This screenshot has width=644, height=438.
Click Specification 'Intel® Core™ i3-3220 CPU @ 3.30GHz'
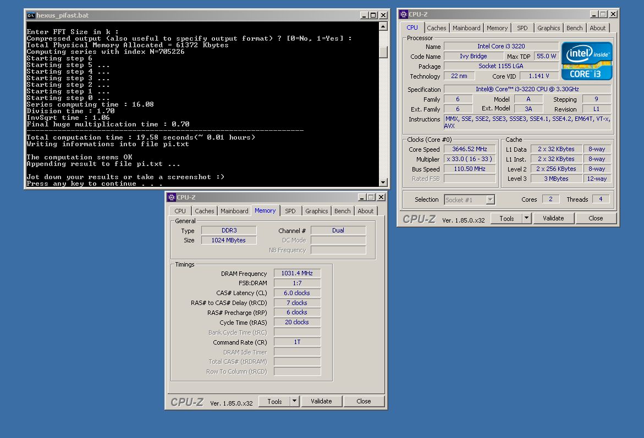pyautogui.click(x=527, y=89)
